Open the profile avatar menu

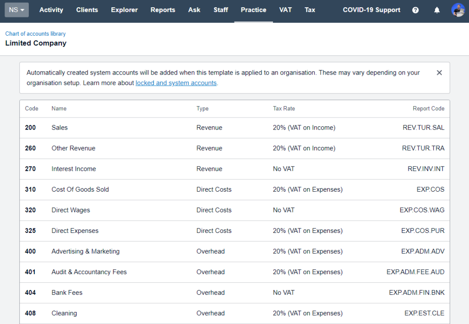[x=458, y=10]
